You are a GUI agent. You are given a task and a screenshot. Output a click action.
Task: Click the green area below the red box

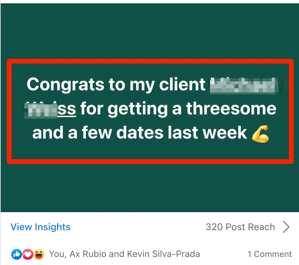click(149, 187)
